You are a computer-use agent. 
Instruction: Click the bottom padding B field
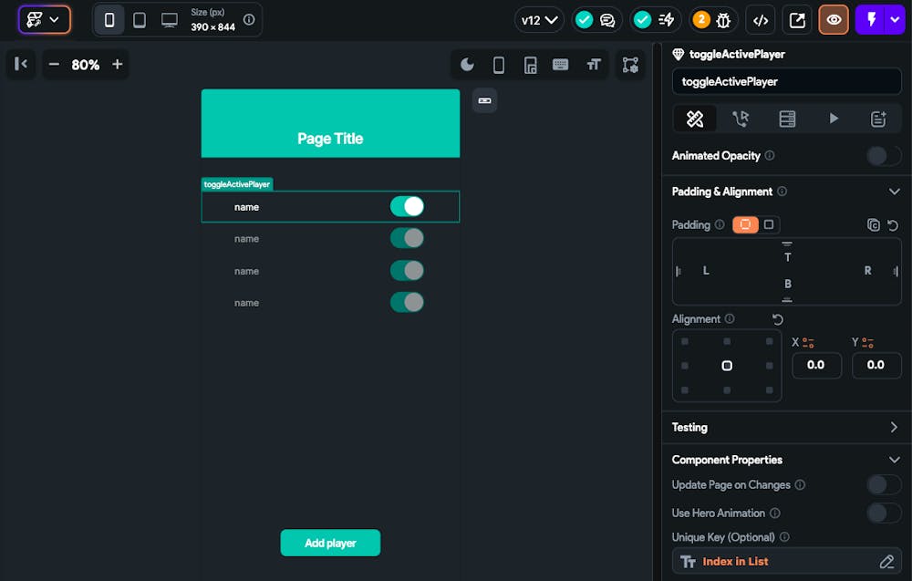click(x=788, y=284)
